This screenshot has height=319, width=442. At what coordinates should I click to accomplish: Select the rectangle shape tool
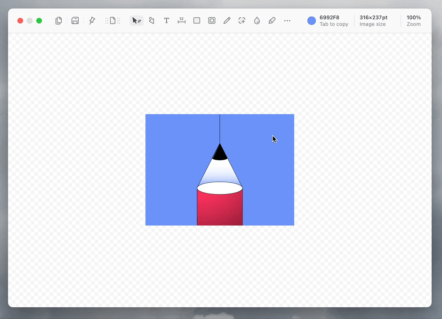[197, 21]
